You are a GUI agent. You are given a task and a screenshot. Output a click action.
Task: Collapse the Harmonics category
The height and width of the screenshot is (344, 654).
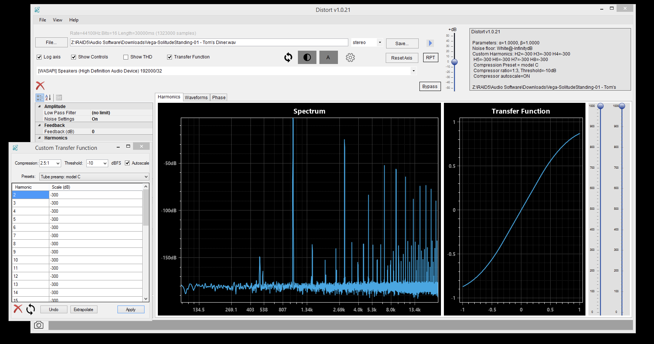click(x=40, y=138)
